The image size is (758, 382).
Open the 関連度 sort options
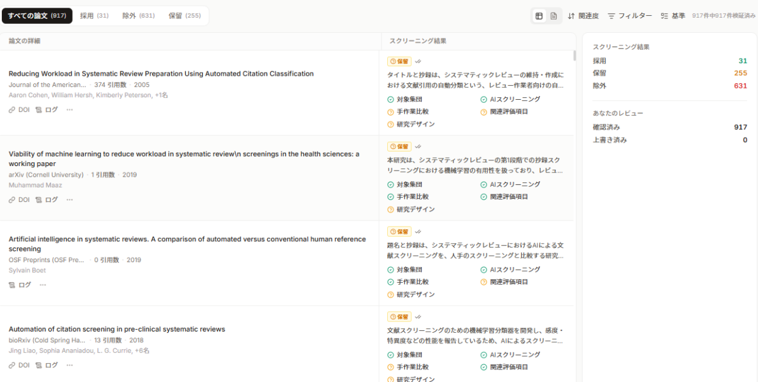(x=583, y=16)
